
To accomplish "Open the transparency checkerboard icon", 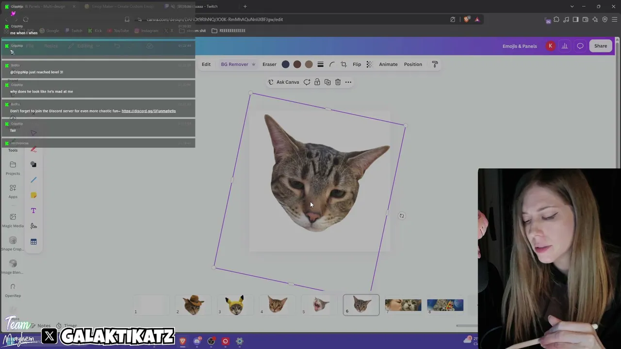I will (x=369, y=64).
